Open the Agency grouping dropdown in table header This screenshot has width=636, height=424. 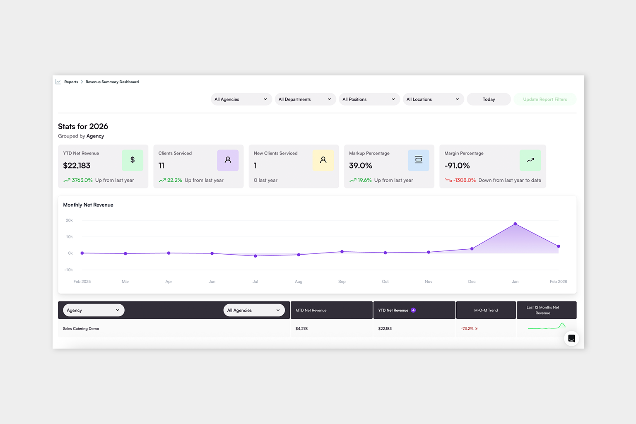point(94,310)
